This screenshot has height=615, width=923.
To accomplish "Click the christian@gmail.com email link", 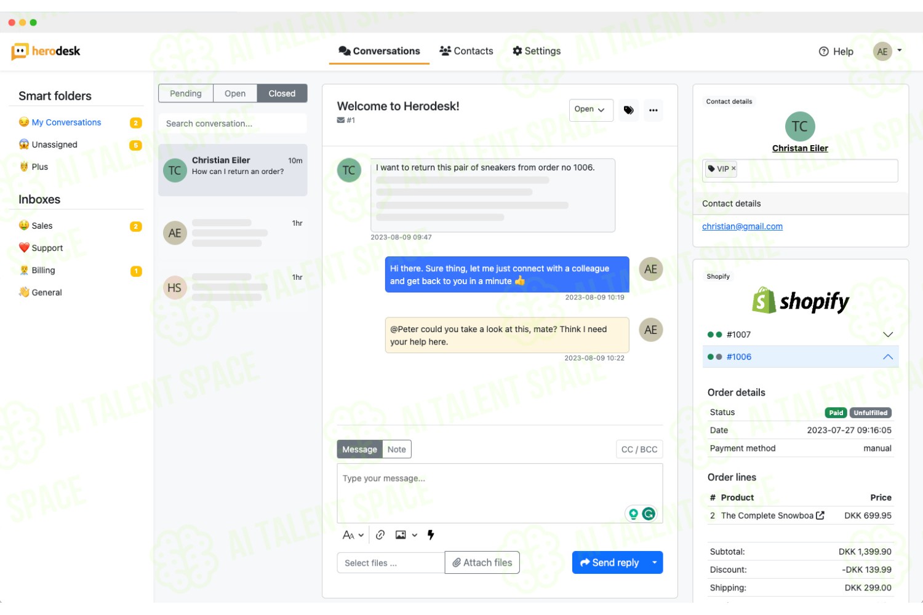I will click(742, 226).
